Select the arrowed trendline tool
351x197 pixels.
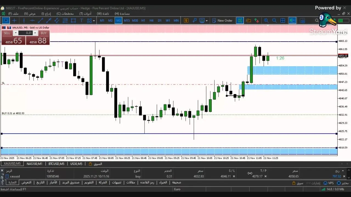[49, 21]
